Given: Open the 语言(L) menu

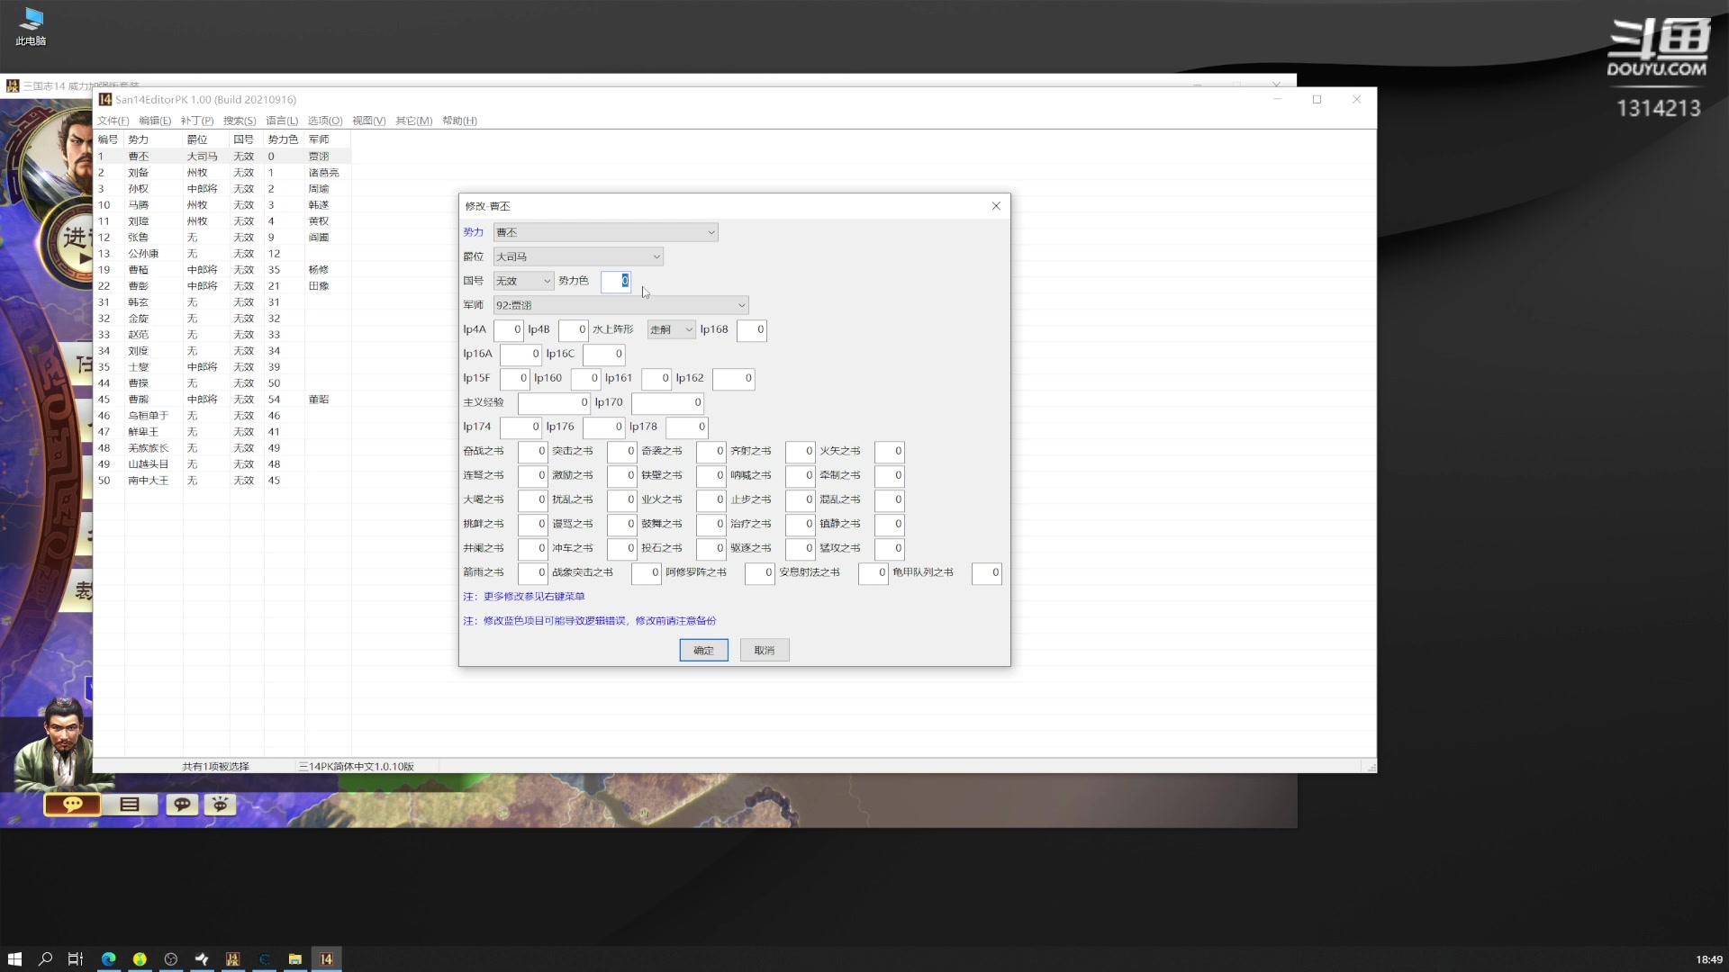Looking at the screenshot, I should click(282, 121).
